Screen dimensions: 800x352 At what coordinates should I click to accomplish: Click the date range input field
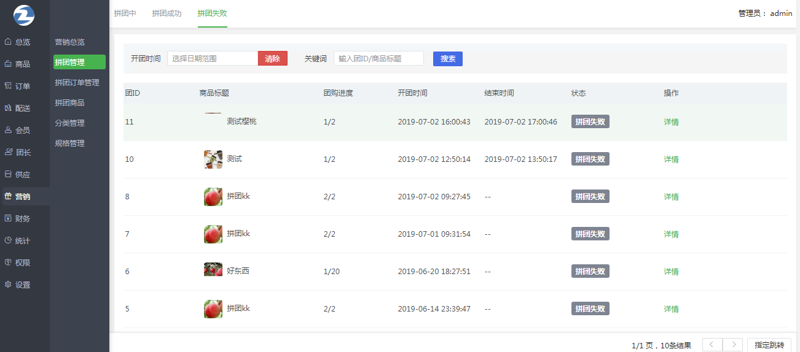point(213,59)
